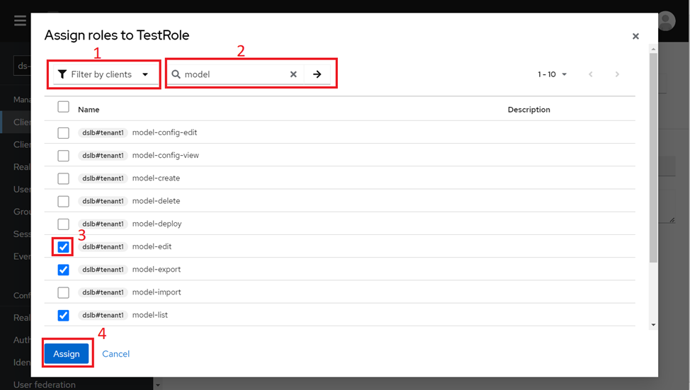Open User federation in sidebar
Image resolution: width=690 pixels, height=390 pixels.
(x=44, y=384)
